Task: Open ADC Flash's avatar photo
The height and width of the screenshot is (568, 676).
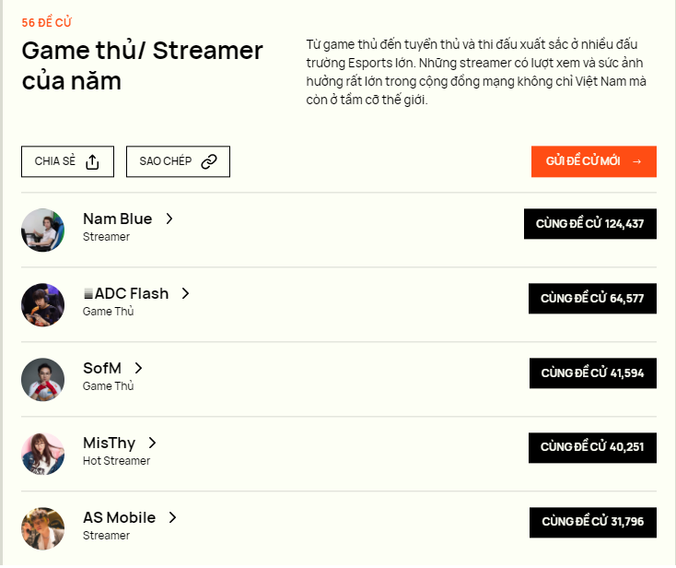Action: coord(42,304)
